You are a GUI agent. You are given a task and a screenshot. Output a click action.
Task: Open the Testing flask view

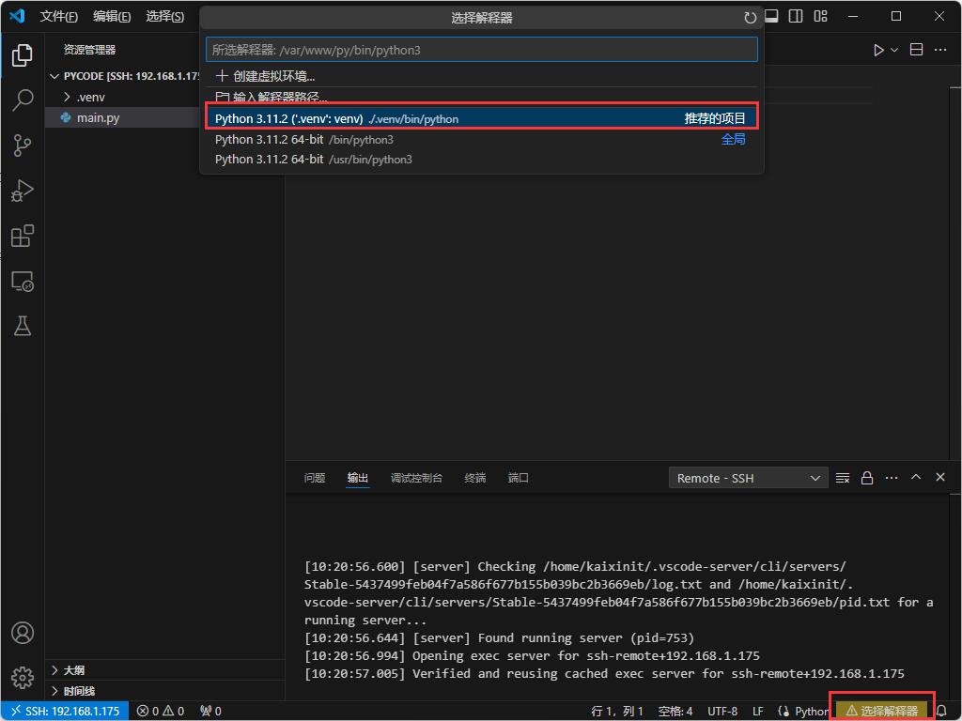pyautogui.click(x=23, y=326)
